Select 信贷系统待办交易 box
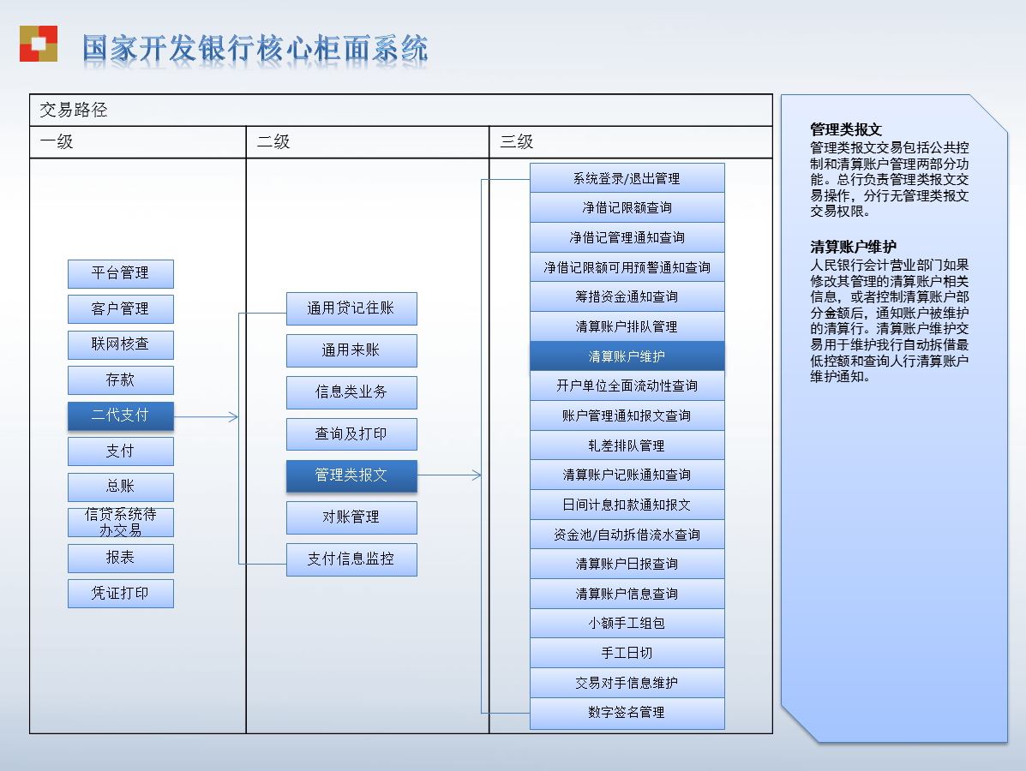 [x=120, y=522]
